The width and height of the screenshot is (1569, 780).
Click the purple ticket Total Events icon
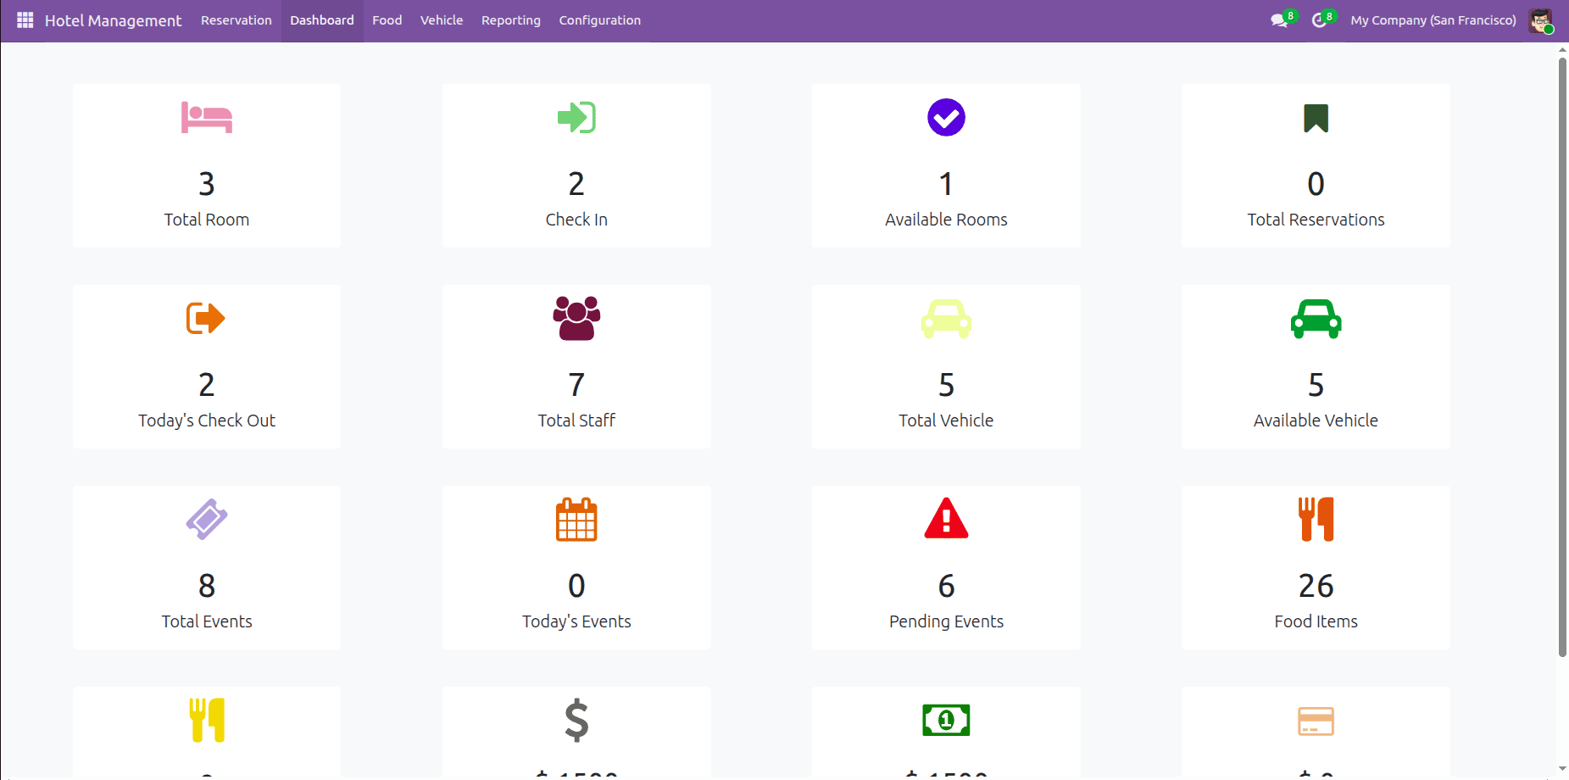pyautogui.click(x=207, y=519)
